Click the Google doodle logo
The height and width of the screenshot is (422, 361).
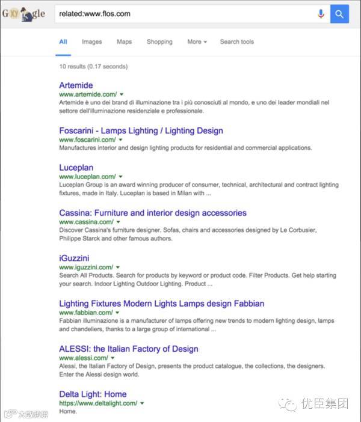23,14
